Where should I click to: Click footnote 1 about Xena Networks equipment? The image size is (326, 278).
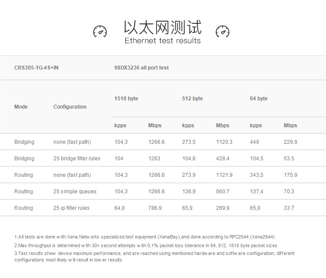[x=144, y=237]
